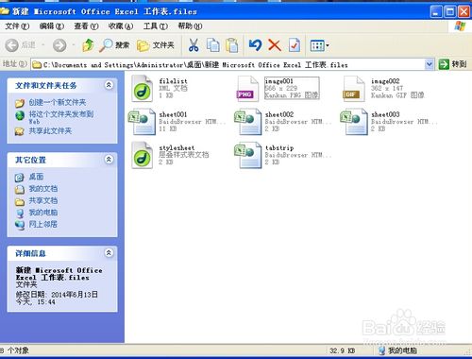
Task: Click the 'filelist' file name
Action: point(173,81)
